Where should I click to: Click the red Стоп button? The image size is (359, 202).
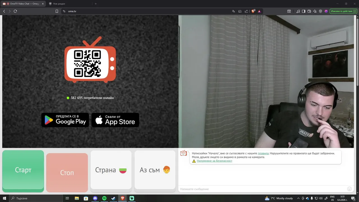(67, 172)
